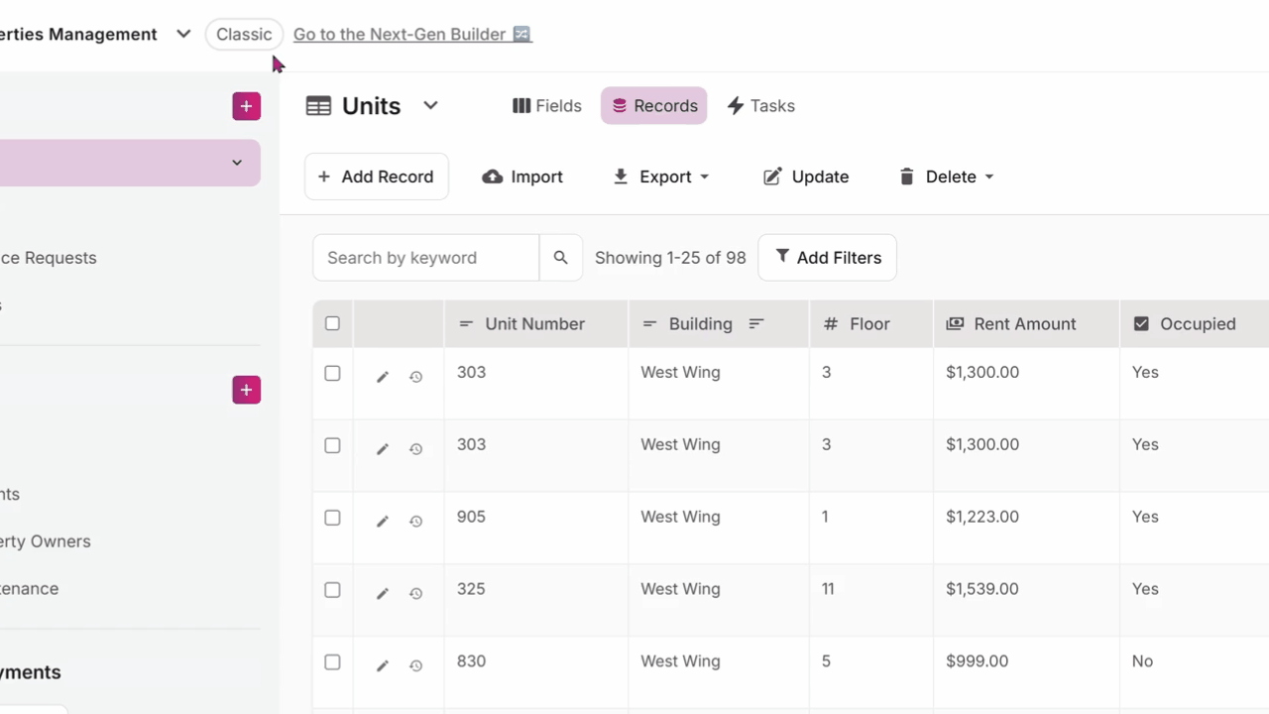The image size is (1269, 714).
Task: Click the Search by keyword input field
Action: click(x=426, y=258)
